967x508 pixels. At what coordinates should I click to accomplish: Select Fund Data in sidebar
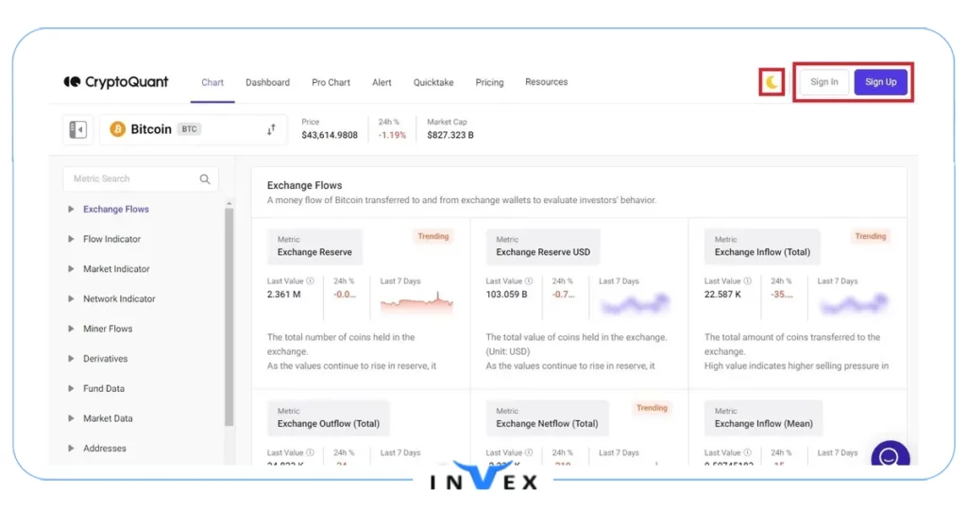click(x=104, y=388)
